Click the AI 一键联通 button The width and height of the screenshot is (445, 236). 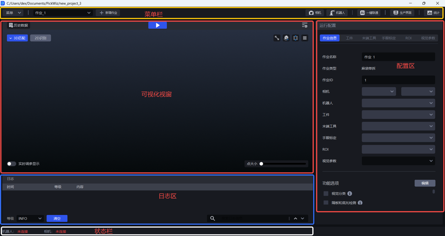(369, 13)
